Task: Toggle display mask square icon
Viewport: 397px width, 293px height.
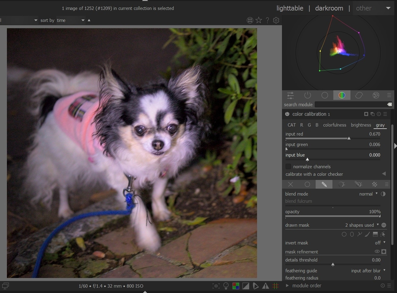Action: 384,252
